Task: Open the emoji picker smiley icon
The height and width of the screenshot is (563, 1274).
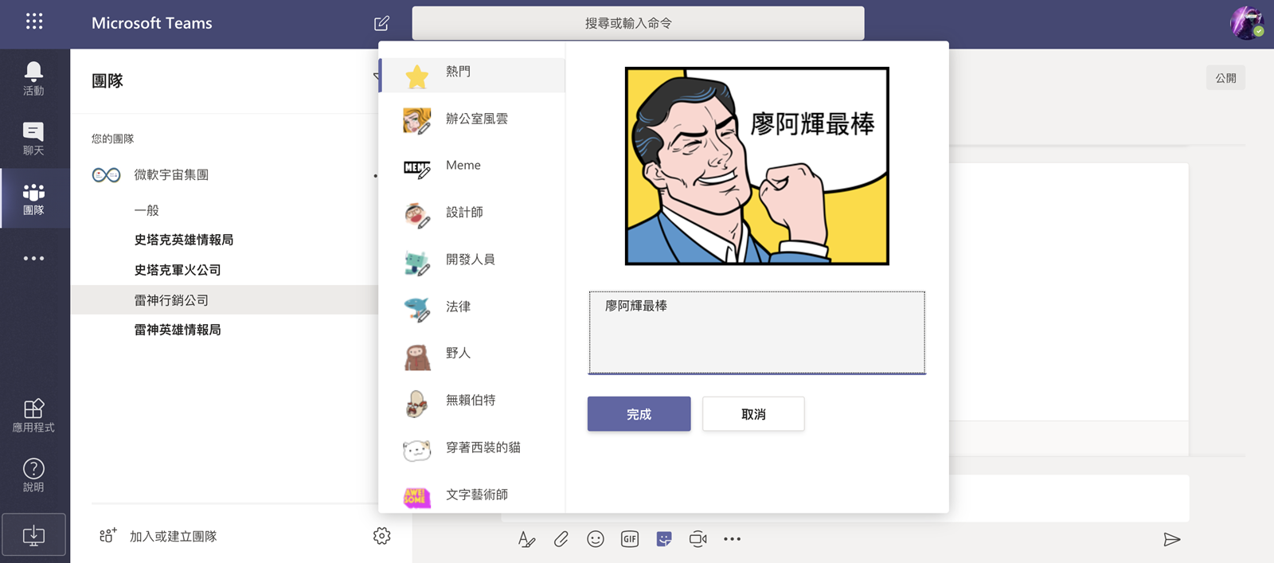Action: point(596,539)
